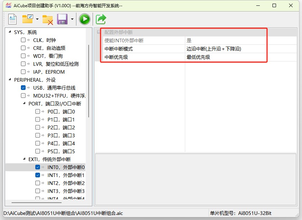Viewport: 302px width, 220px height.
Task: Click the 使能INT0外部中断 value 是
Action: point(189,40)
